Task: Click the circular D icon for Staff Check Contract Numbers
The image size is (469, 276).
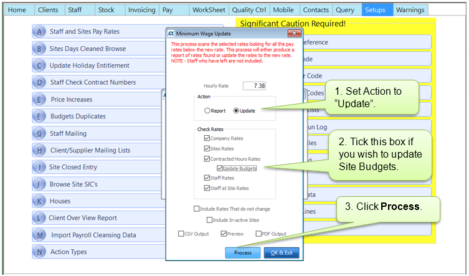Action: pyautogui.click(x=40, y=82)
